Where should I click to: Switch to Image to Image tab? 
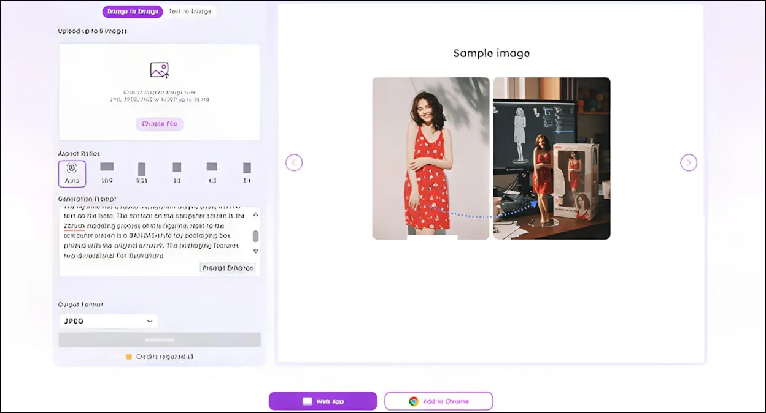pos(133,12)
